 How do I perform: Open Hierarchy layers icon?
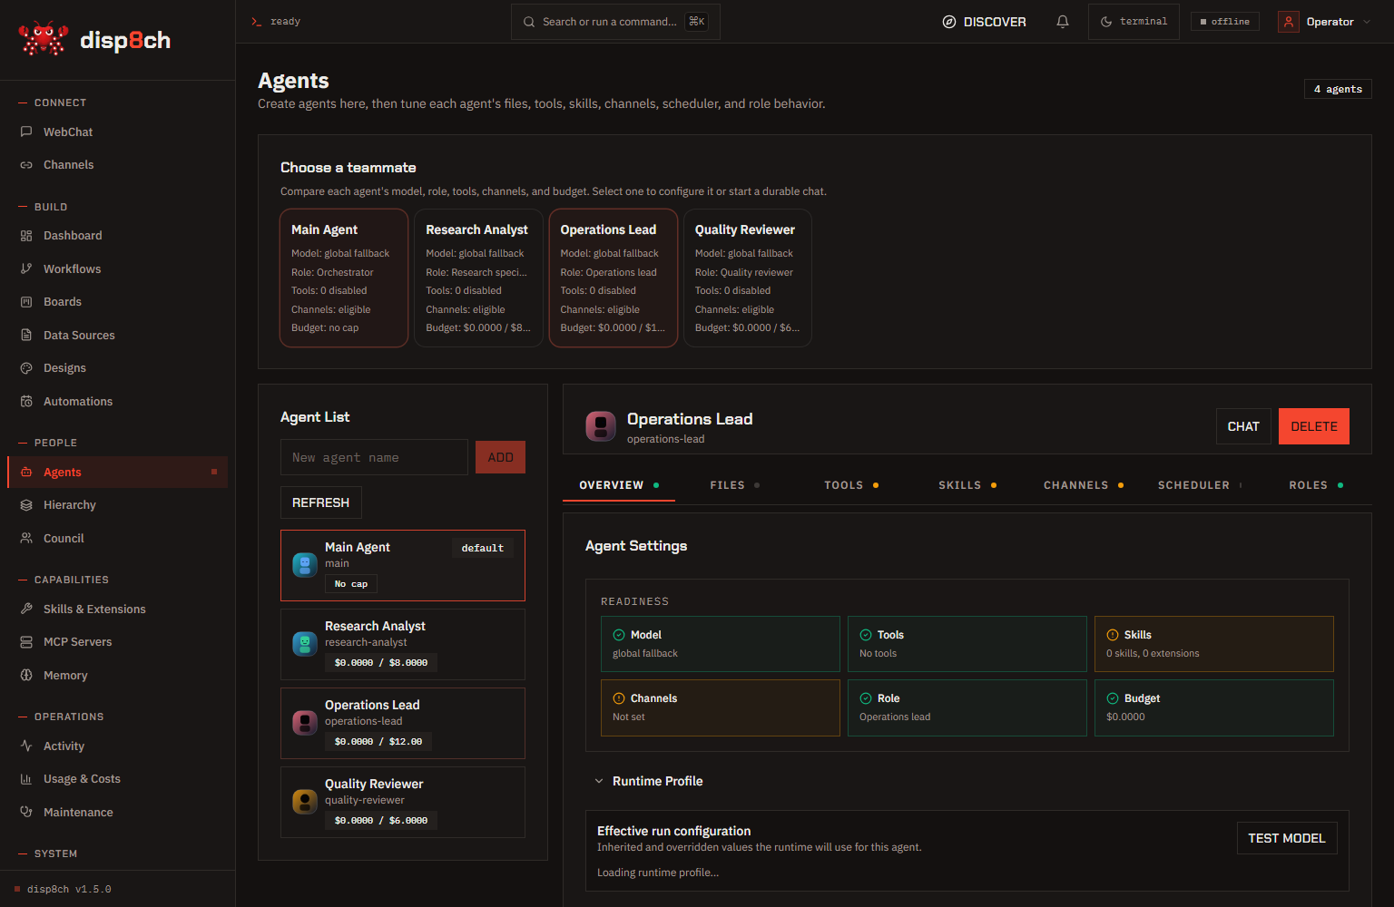click(26, 505)
